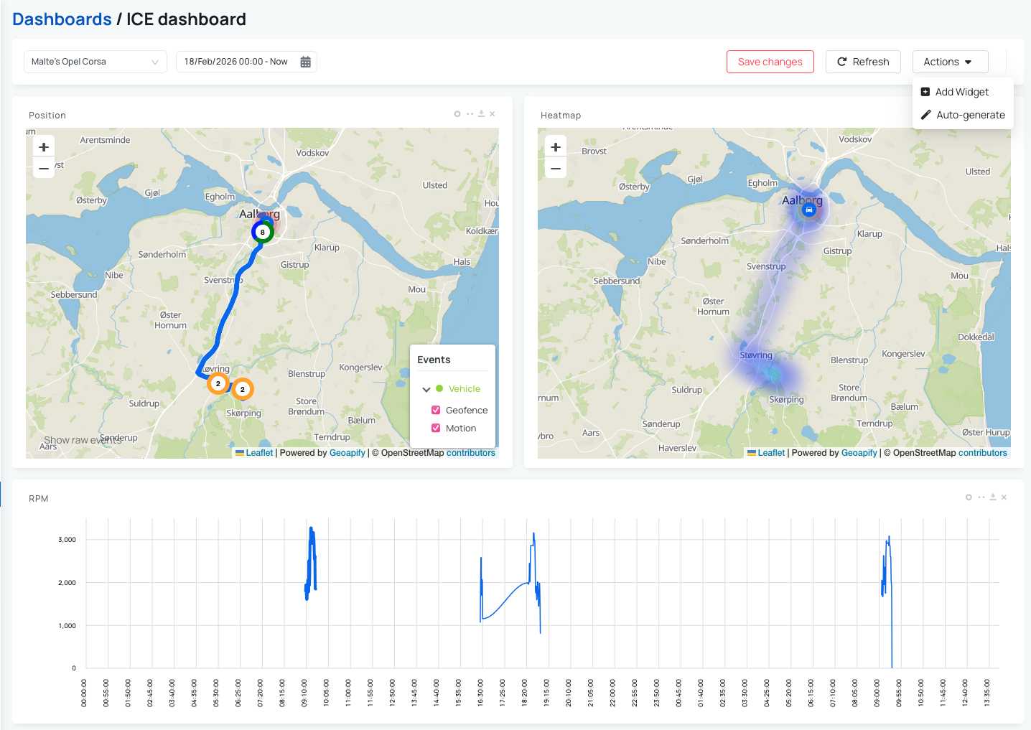The width and height of the screenshot is (1031, 730).
Task: Collapse the Vehicle group in Events panel
Action: [x=426, y=388]
